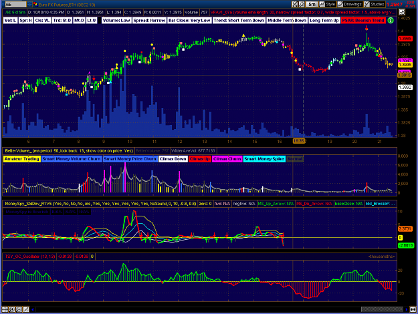
Task: Click the 'Spr: N' label
Action: [x=26, y=20]
